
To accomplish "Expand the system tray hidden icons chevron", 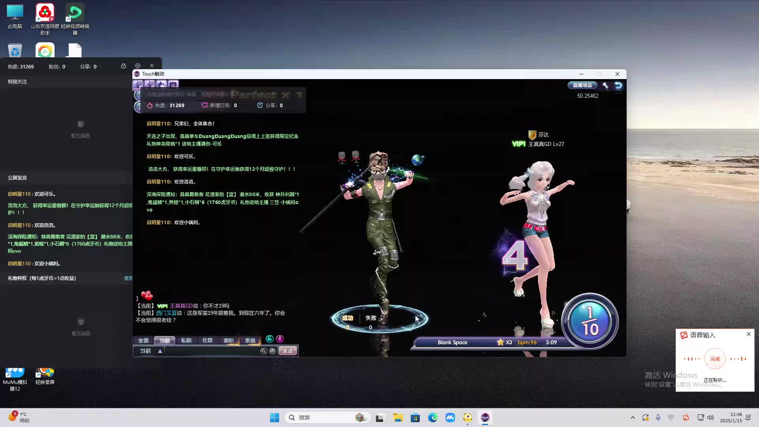I will [633, 418].
